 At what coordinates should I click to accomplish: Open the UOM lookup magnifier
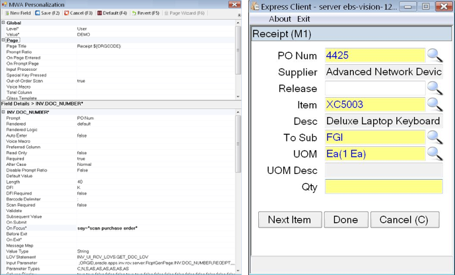(434, 153)
